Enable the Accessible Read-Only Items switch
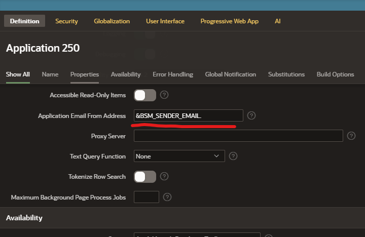365x237 pixels. [x=145, y=95]
